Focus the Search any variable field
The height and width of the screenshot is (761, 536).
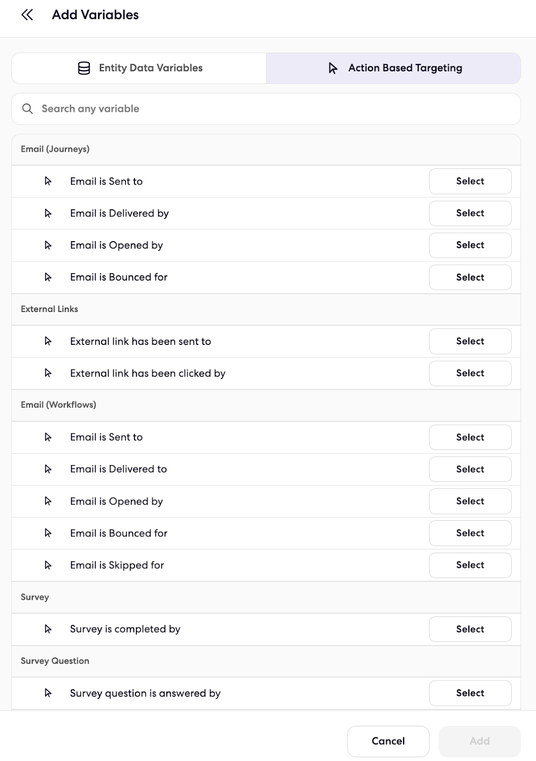click(266, 109)
